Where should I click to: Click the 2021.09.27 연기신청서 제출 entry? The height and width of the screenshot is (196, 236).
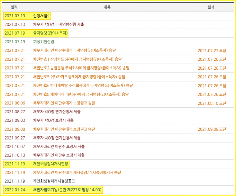click(57, 138)
